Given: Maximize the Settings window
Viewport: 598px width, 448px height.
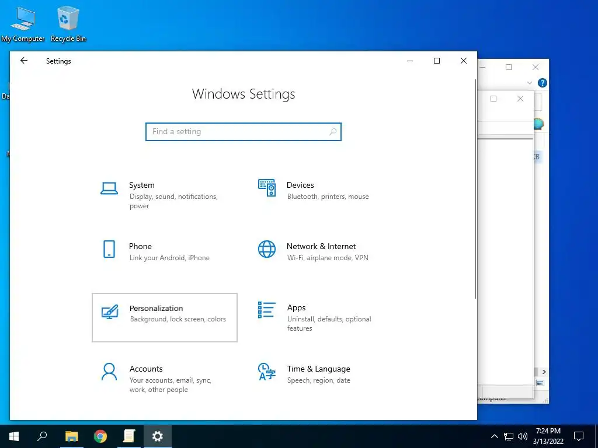Looking at the screenshot, I should [437, 61].
